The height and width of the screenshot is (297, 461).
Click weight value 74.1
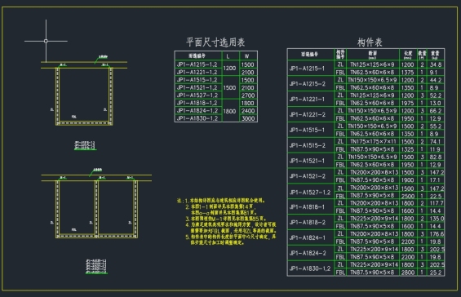tap(435, 141)
